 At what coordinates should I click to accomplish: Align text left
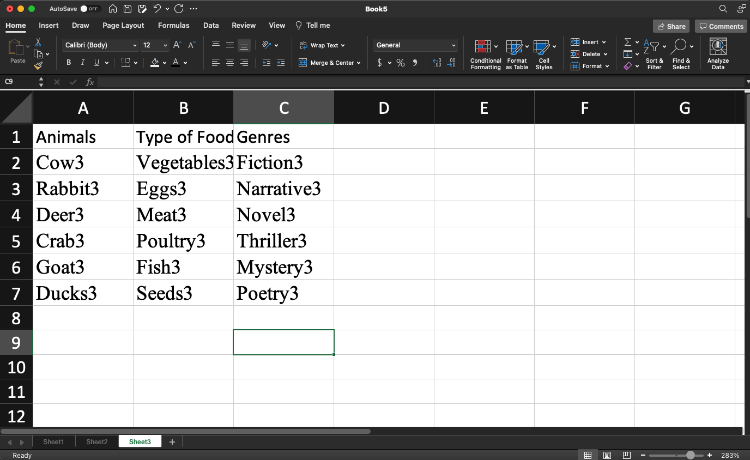click(216, 63)
